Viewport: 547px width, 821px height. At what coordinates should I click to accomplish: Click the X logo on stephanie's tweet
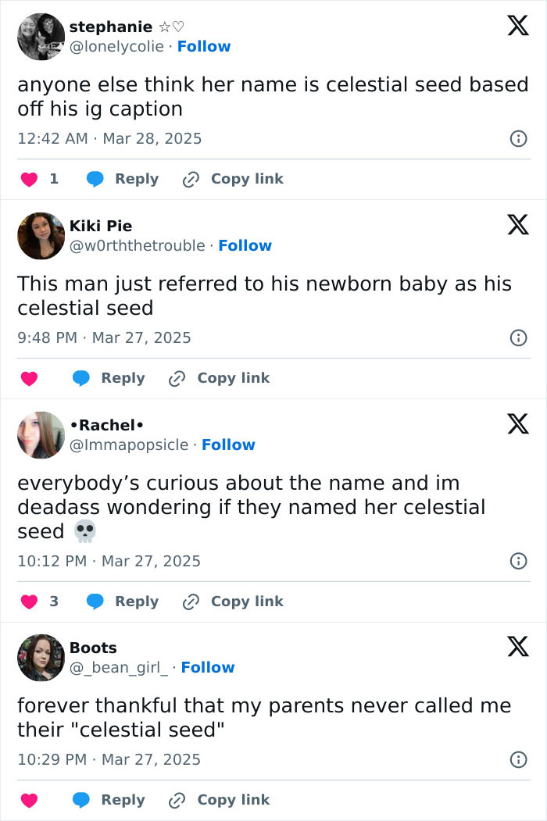click(x=517, y=26)
